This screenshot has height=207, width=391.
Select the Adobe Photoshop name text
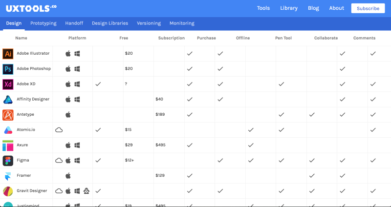34,68
